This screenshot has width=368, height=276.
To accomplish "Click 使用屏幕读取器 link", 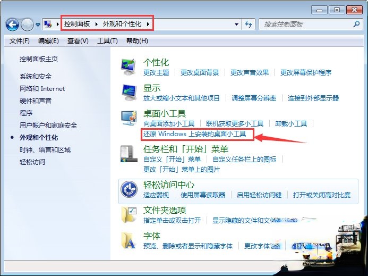I will tap(203, 195).
